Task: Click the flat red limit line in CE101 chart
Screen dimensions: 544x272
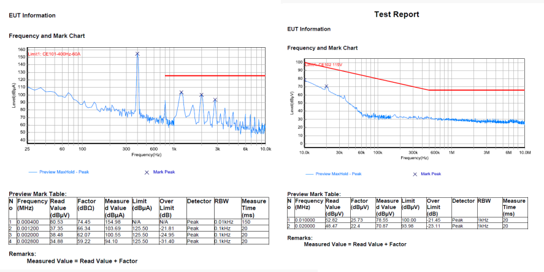Action: point(215,76)
